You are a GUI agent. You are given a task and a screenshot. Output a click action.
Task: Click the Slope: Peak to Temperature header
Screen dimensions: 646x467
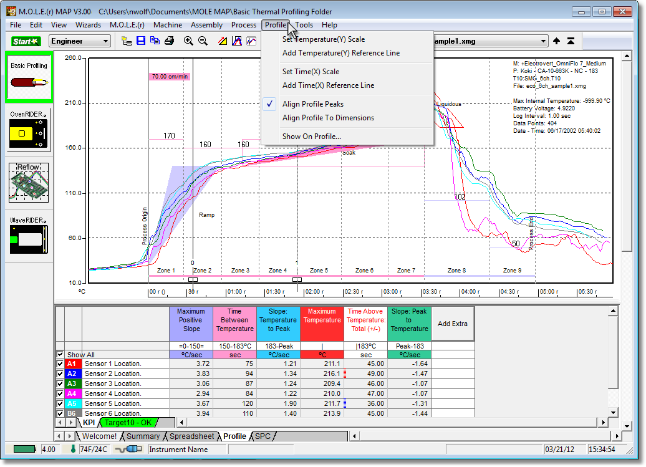(409, 324)
